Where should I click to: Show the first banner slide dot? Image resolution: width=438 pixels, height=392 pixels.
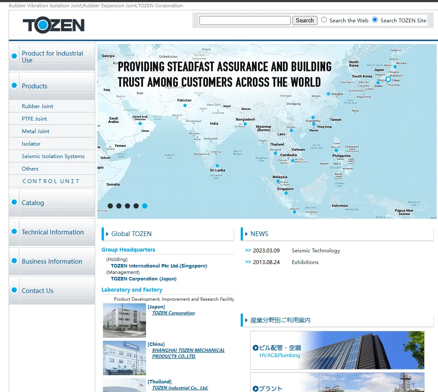(110, 206)
